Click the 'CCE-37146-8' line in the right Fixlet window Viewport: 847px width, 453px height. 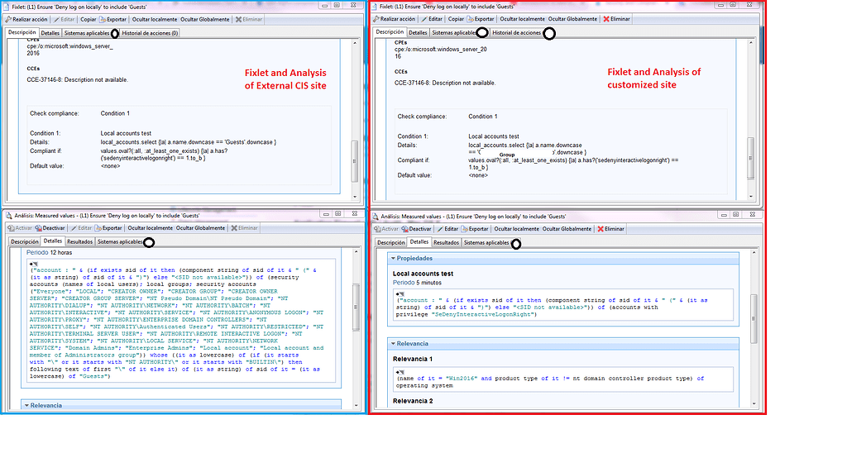(445, 83)
